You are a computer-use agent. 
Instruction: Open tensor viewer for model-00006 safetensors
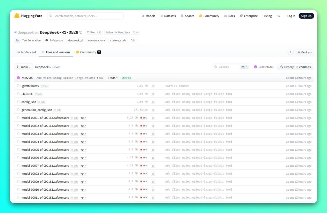point(83,158)
